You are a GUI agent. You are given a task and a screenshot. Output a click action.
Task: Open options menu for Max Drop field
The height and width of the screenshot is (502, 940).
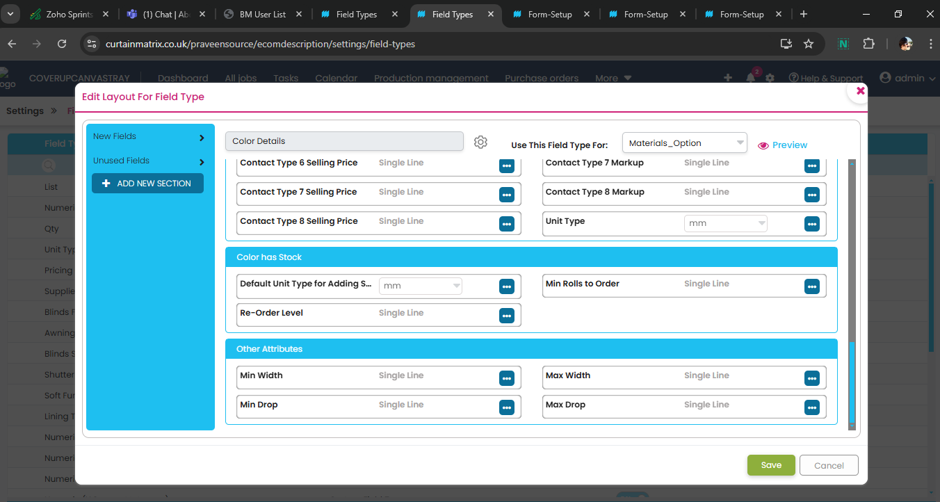click(811, 407)
